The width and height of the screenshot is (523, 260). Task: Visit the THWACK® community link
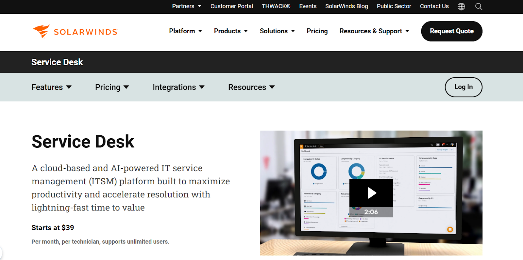(276, 6)
